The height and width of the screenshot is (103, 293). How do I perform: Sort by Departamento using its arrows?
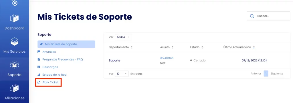132,47
